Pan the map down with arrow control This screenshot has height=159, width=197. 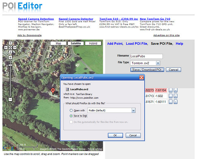[10, 52]
